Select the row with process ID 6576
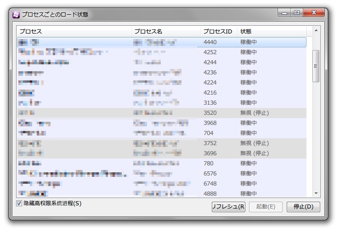 162,174
